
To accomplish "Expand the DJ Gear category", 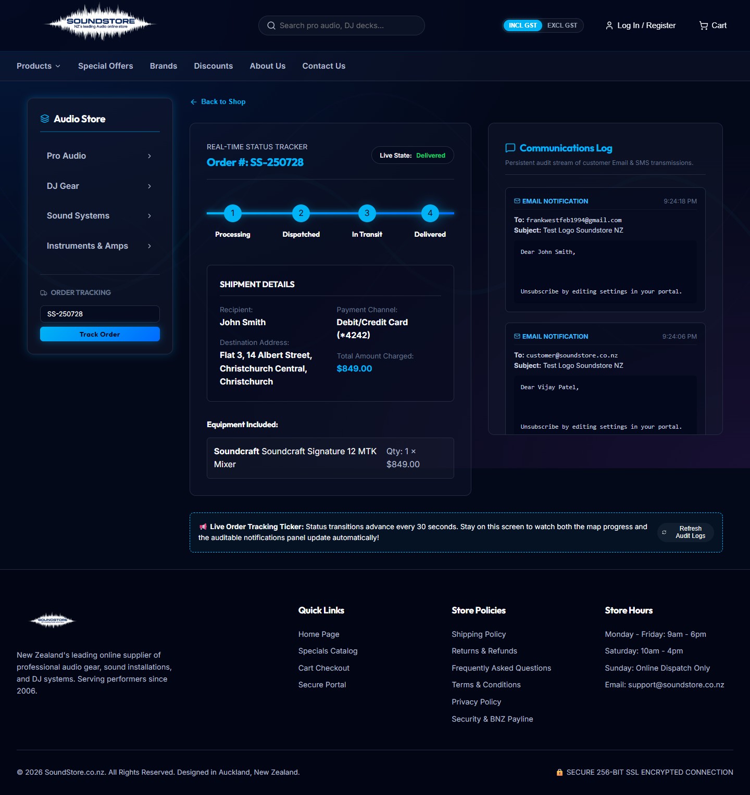I will [x=99, y=186].
